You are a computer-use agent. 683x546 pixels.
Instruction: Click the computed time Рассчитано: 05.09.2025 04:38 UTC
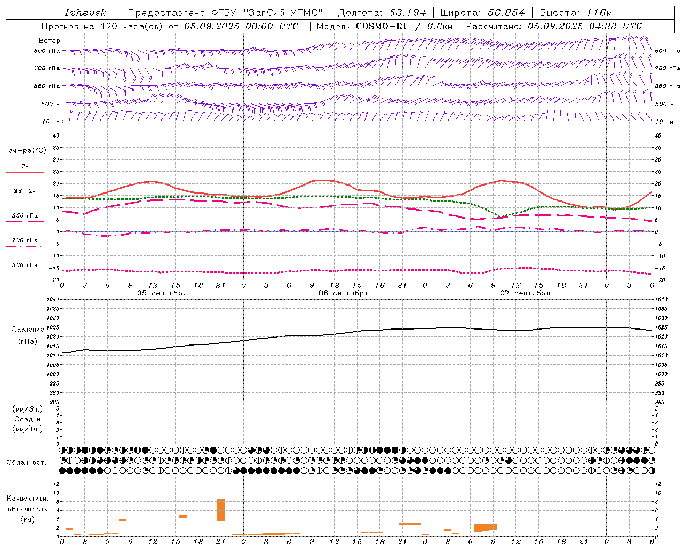[554, 26]
